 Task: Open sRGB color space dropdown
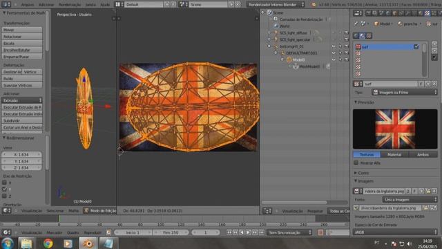(x=395, y=232)
